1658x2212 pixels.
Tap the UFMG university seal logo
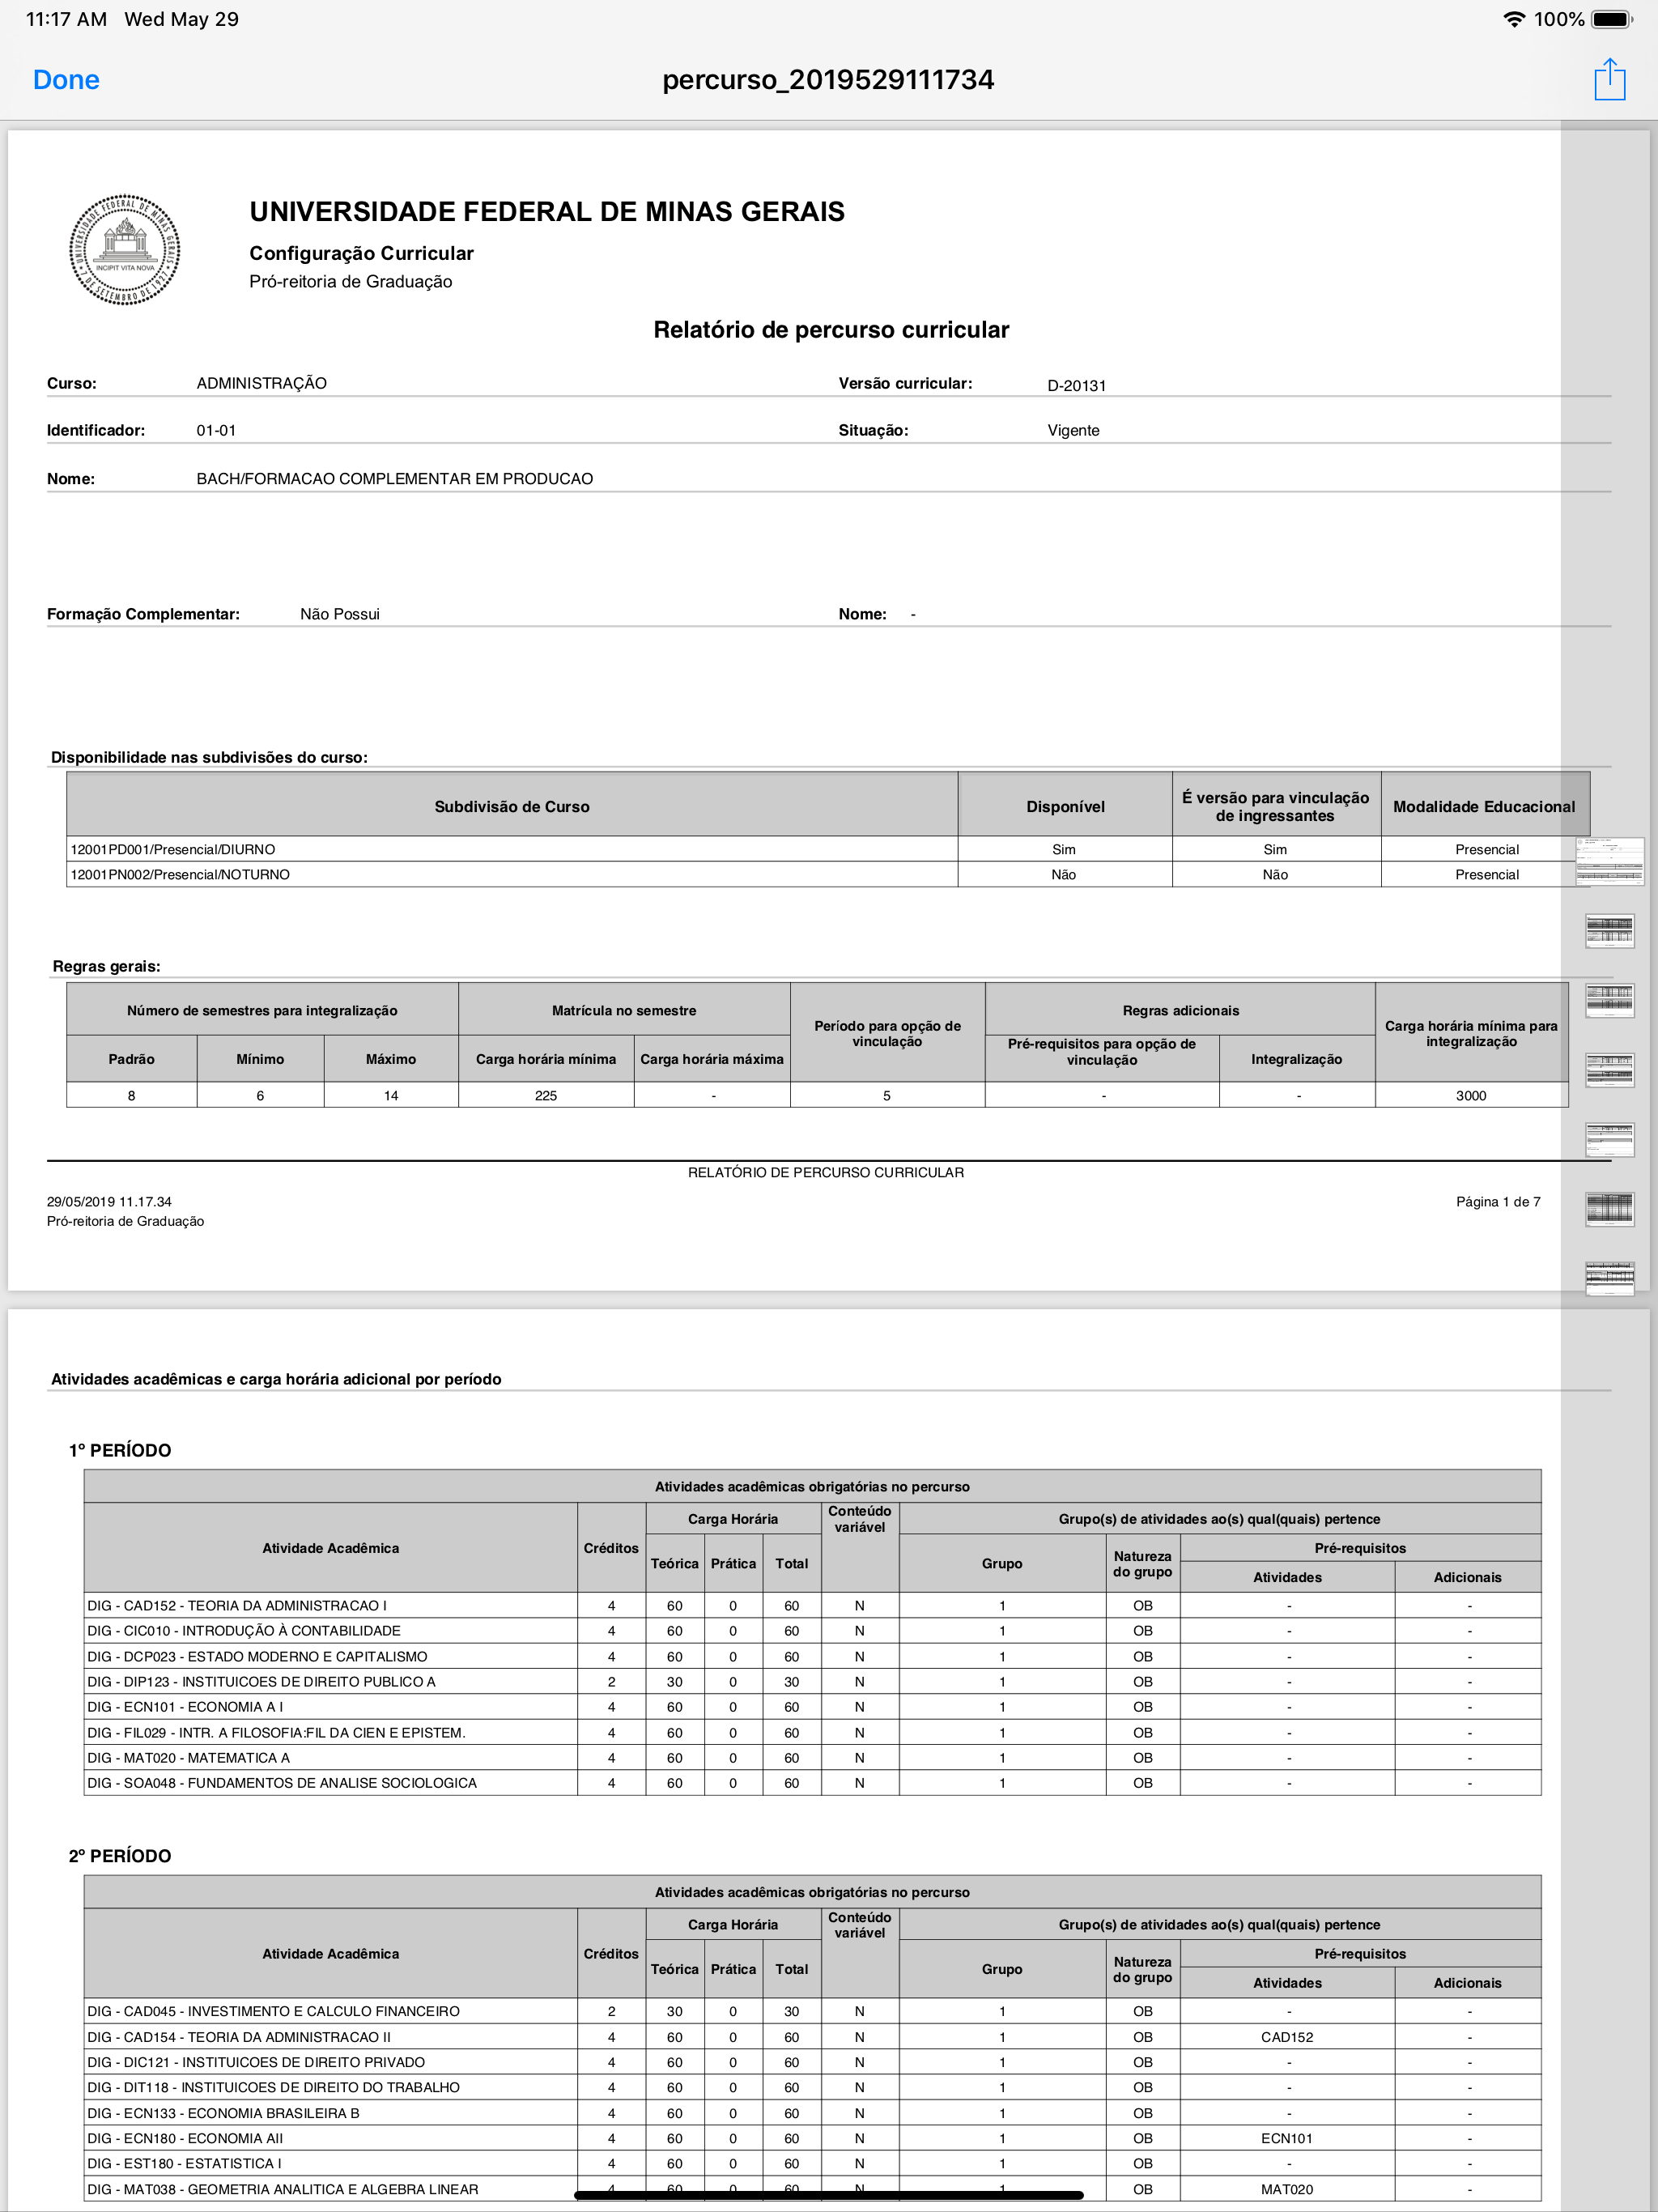[x=124, y=249]
